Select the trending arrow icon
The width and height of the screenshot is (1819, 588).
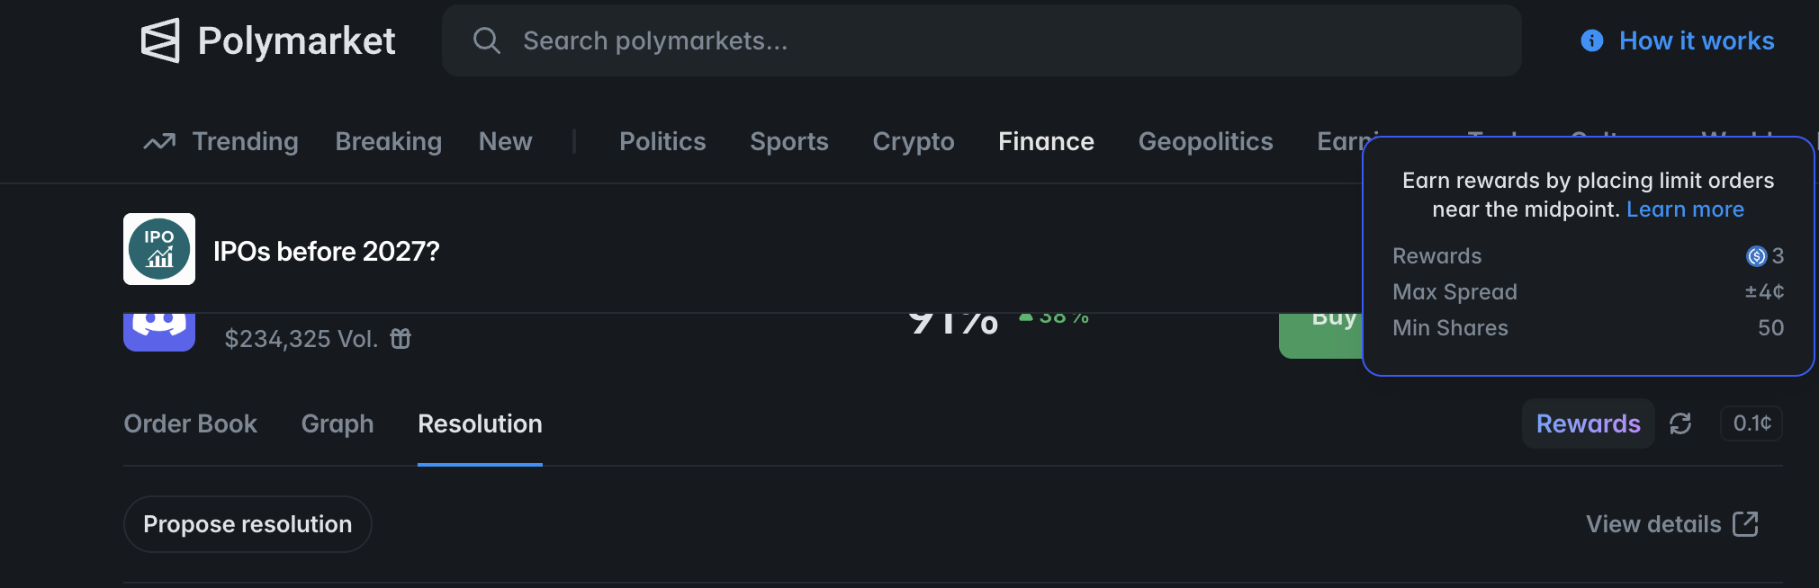coord(158,141)
